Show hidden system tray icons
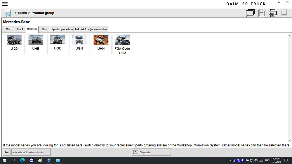Viewport: 292px width, 164px height. (x=230, y=161)
